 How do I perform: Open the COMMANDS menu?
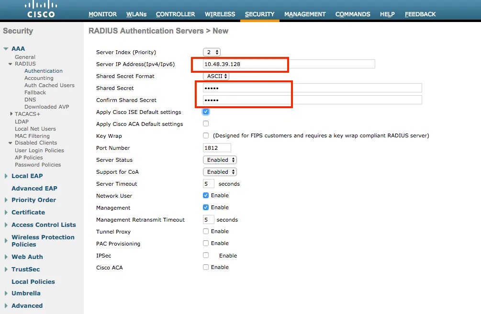353,14
